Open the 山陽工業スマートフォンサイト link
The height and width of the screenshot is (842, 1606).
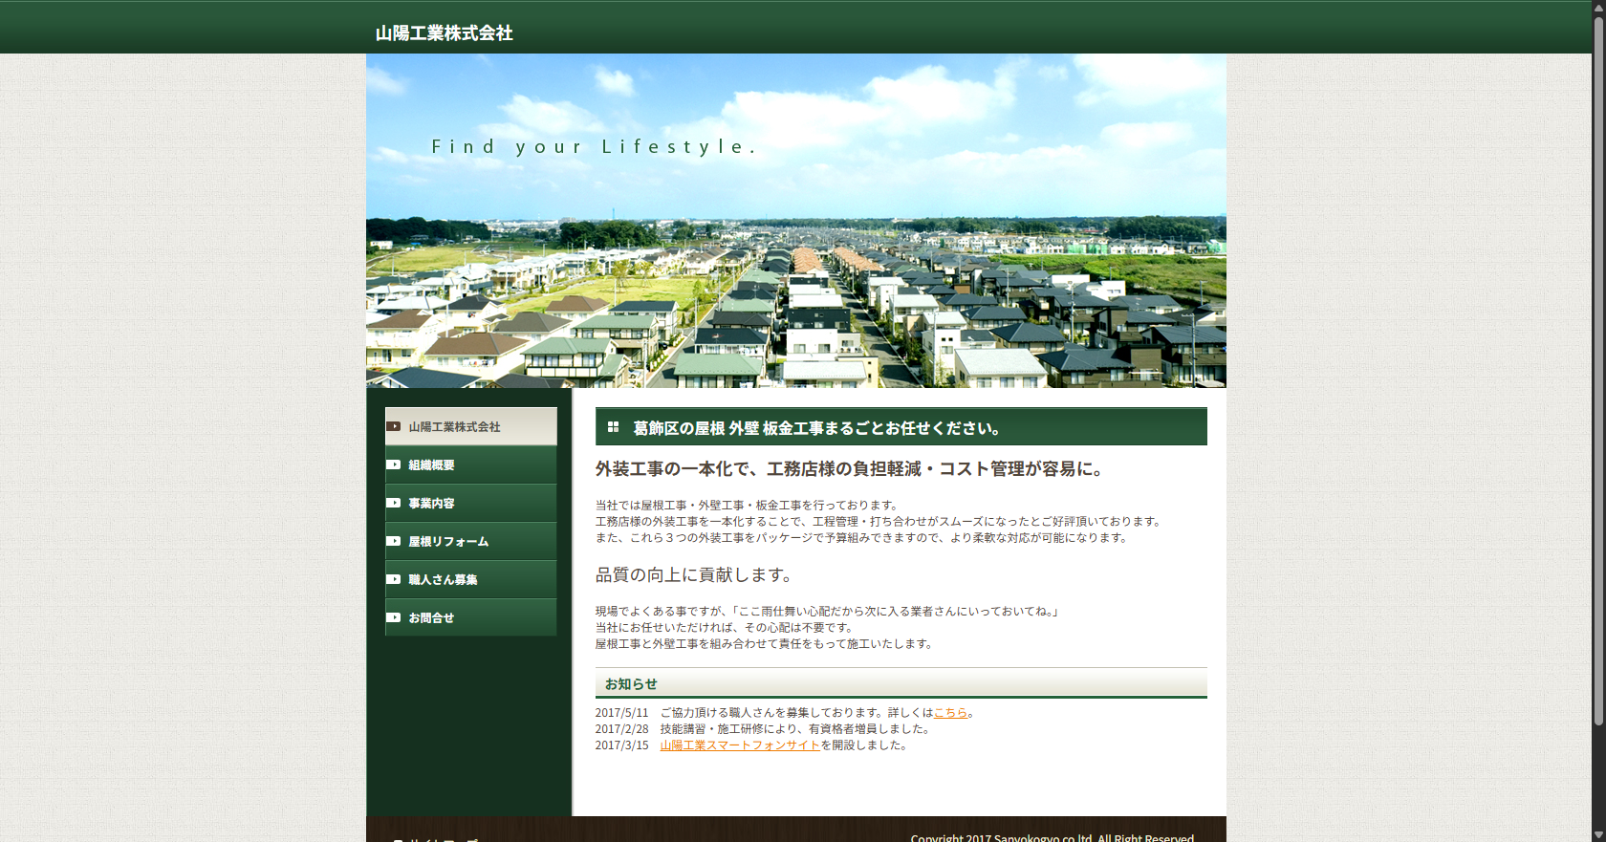740,745
